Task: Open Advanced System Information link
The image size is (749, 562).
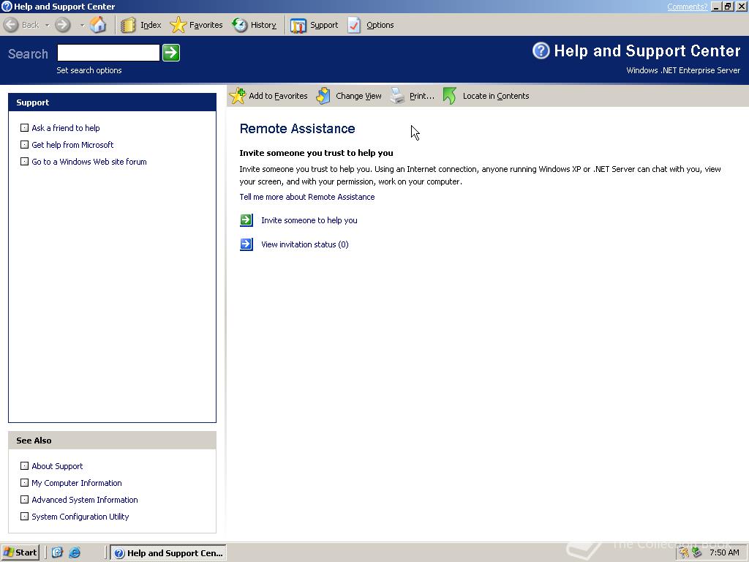Action: click(x=85, y=500)
